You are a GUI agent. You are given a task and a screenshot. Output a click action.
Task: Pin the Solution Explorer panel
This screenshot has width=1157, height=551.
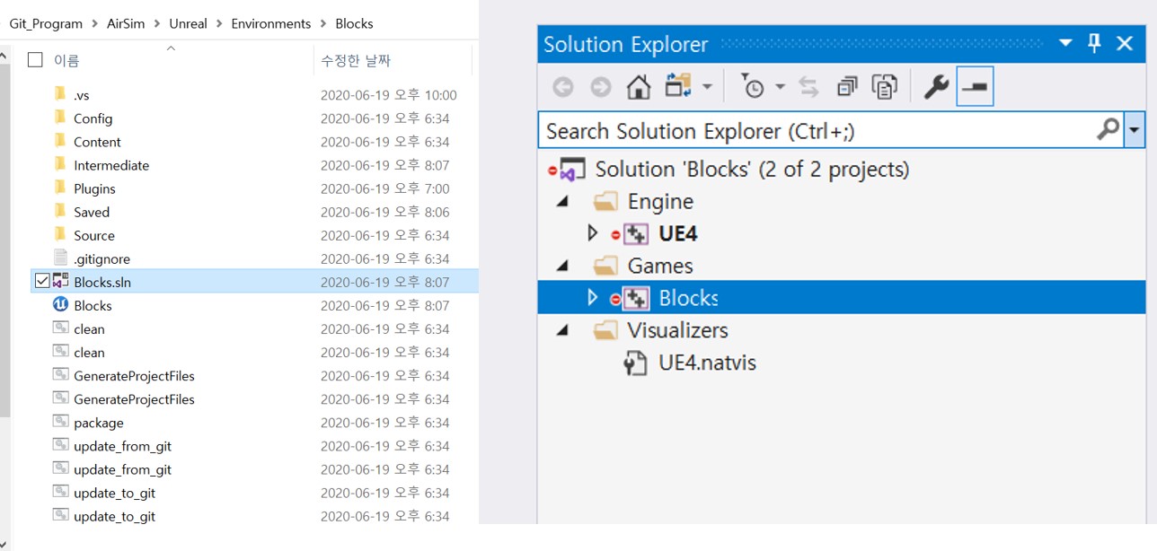coord(1094,43)
